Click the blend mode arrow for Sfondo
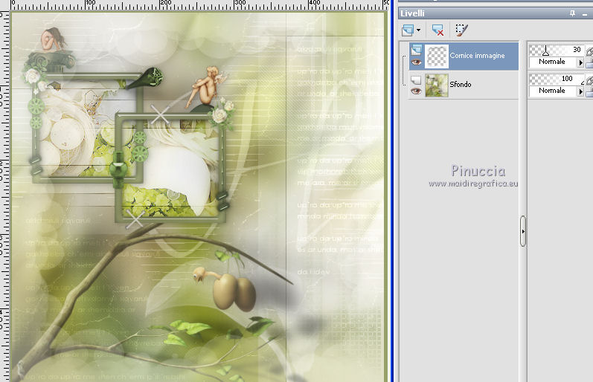 (580, 91)
